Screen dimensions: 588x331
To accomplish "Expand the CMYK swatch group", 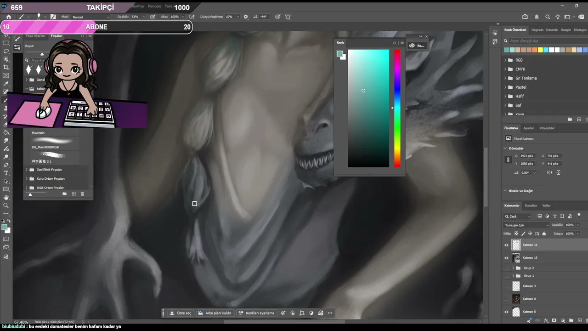I will (x=505, y=69).
